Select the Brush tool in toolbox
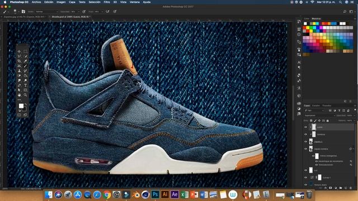The image size is (358, 201). (x=25, y=66)
